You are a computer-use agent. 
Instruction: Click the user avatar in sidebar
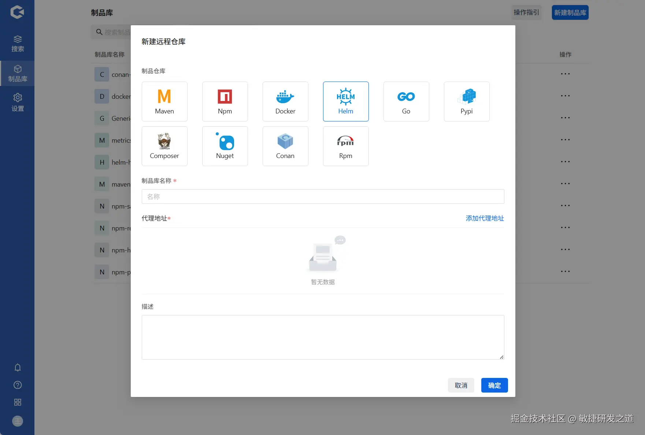pos(18,421)
